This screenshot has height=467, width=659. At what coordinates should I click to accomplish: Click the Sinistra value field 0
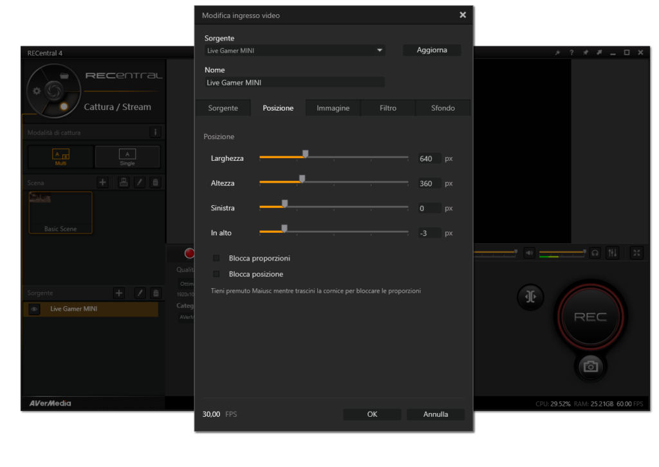point(429,208)
